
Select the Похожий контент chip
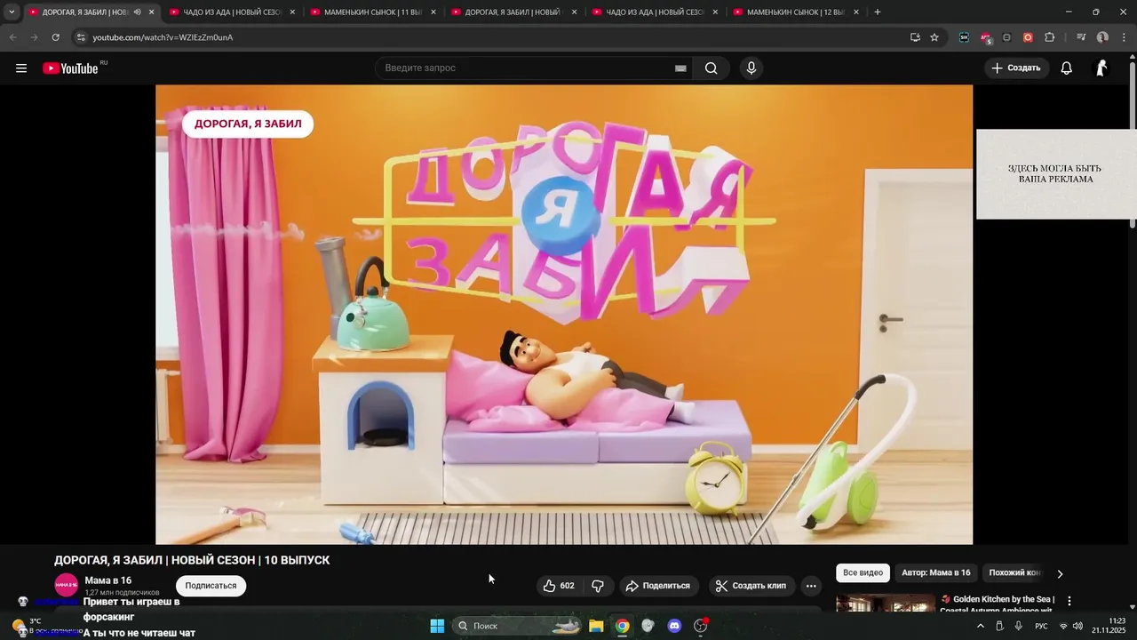click(1014, 572)
